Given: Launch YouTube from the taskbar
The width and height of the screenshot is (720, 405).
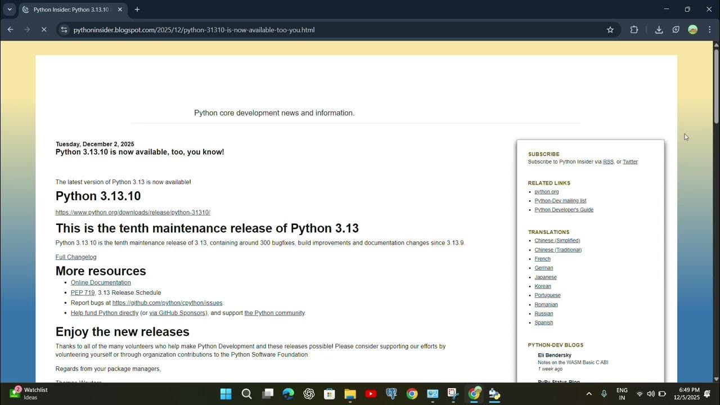Looking at the screenshot, I should tap(371, 394).
